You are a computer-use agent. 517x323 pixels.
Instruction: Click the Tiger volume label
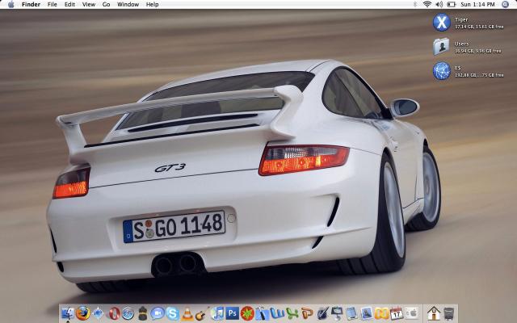click(x=461, y=19)
